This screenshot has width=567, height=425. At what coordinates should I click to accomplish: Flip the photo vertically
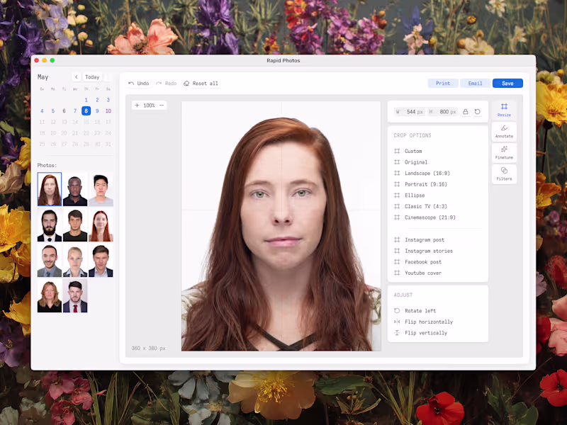click(x=425, y=333)
